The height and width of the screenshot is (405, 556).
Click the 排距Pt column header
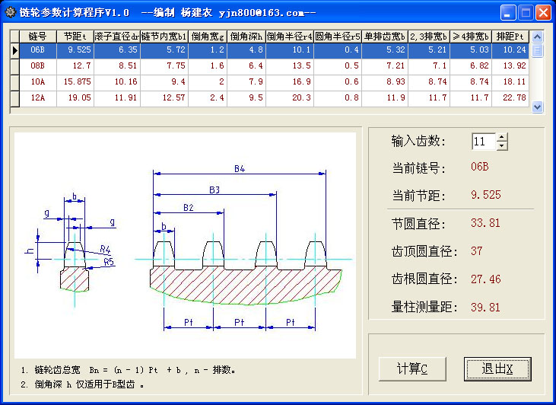(x=510, y=37)
